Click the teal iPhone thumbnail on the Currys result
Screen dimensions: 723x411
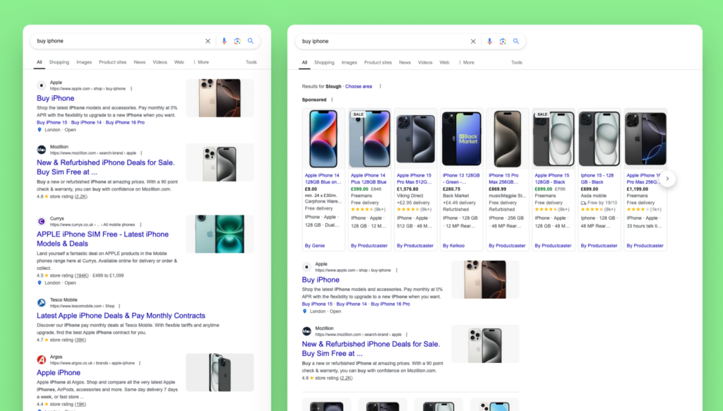[220, 233]
